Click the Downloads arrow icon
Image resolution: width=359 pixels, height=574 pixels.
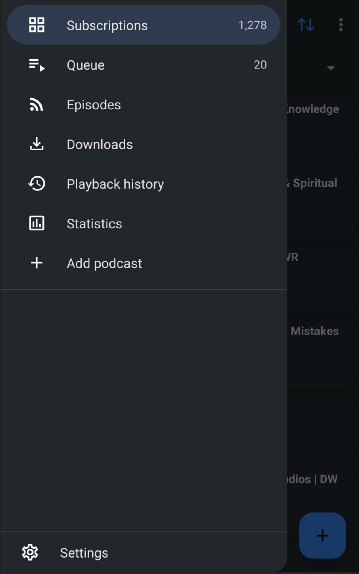tap(36, 144)
